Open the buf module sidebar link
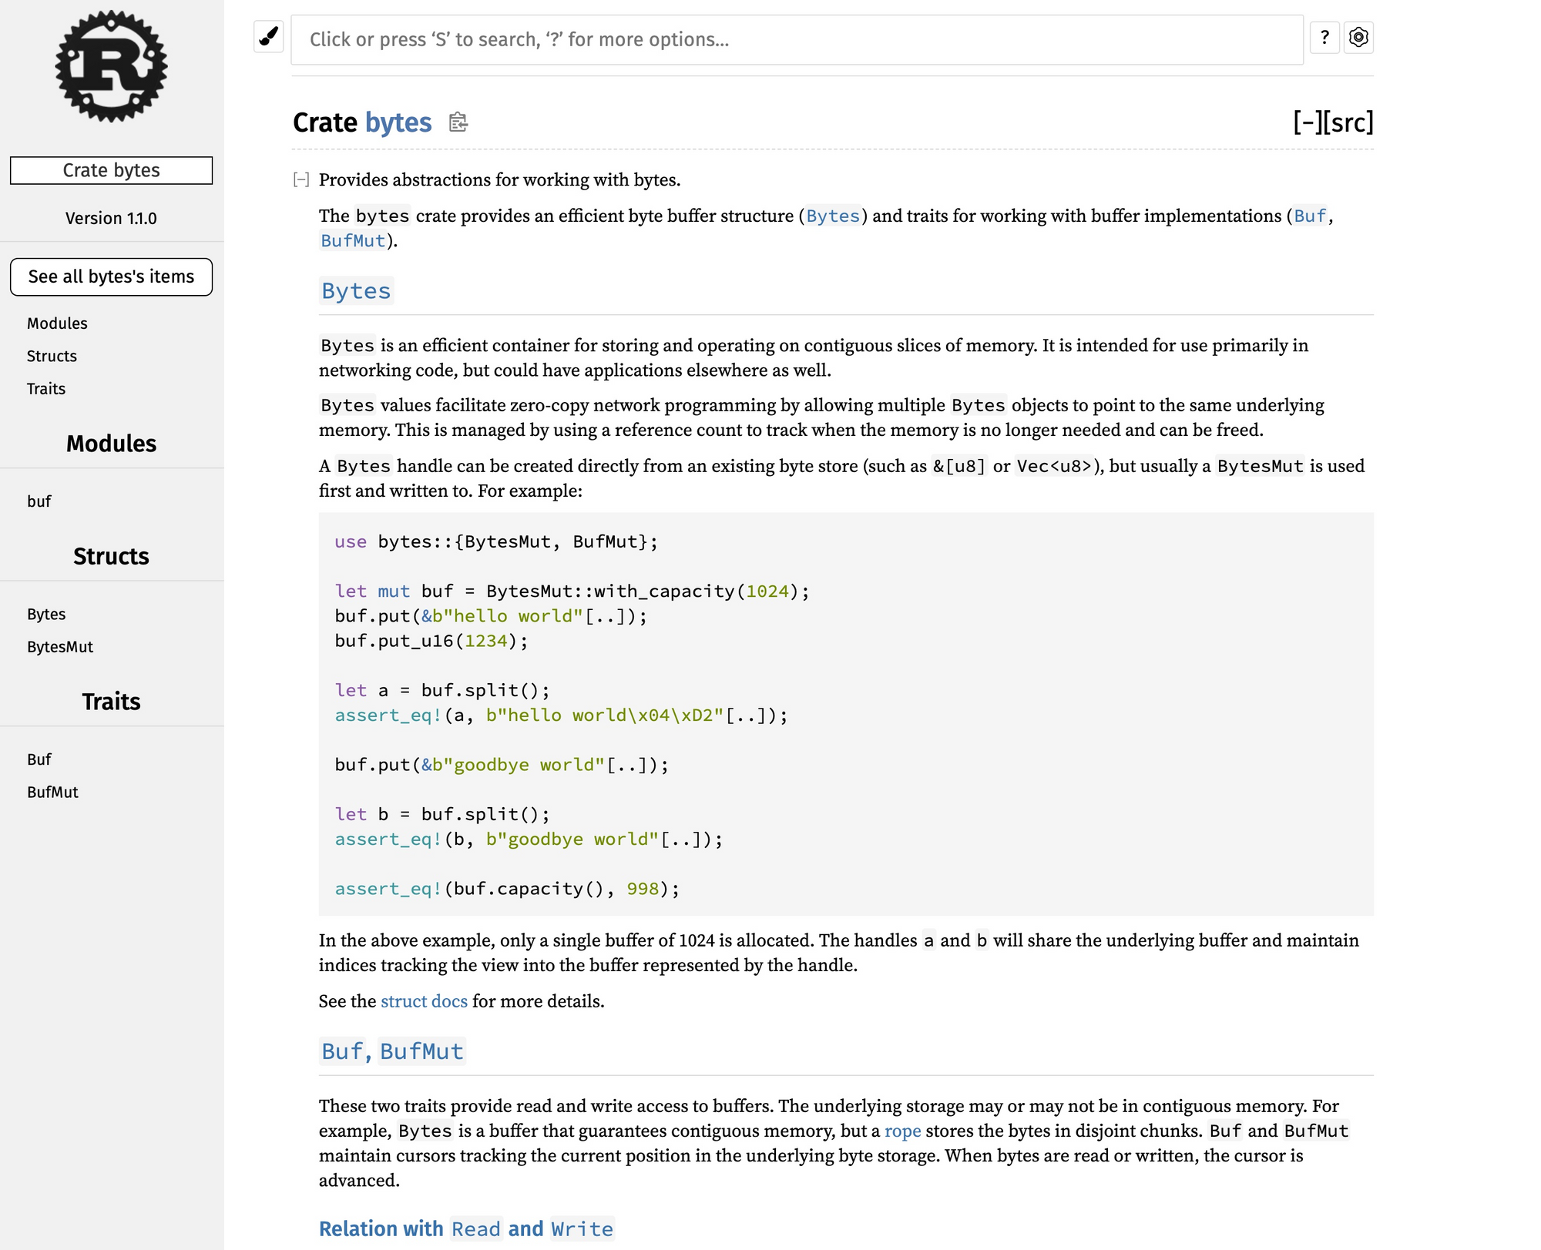 pyautogui.click(x=39, y=501)
